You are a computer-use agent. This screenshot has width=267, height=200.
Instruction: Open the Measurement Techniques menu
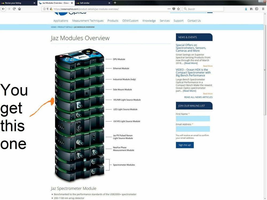click(x=88, y=21)
